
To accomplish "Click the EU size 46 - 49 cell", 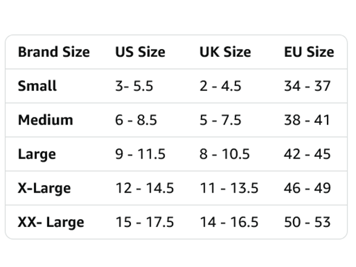I will [307, 188].
